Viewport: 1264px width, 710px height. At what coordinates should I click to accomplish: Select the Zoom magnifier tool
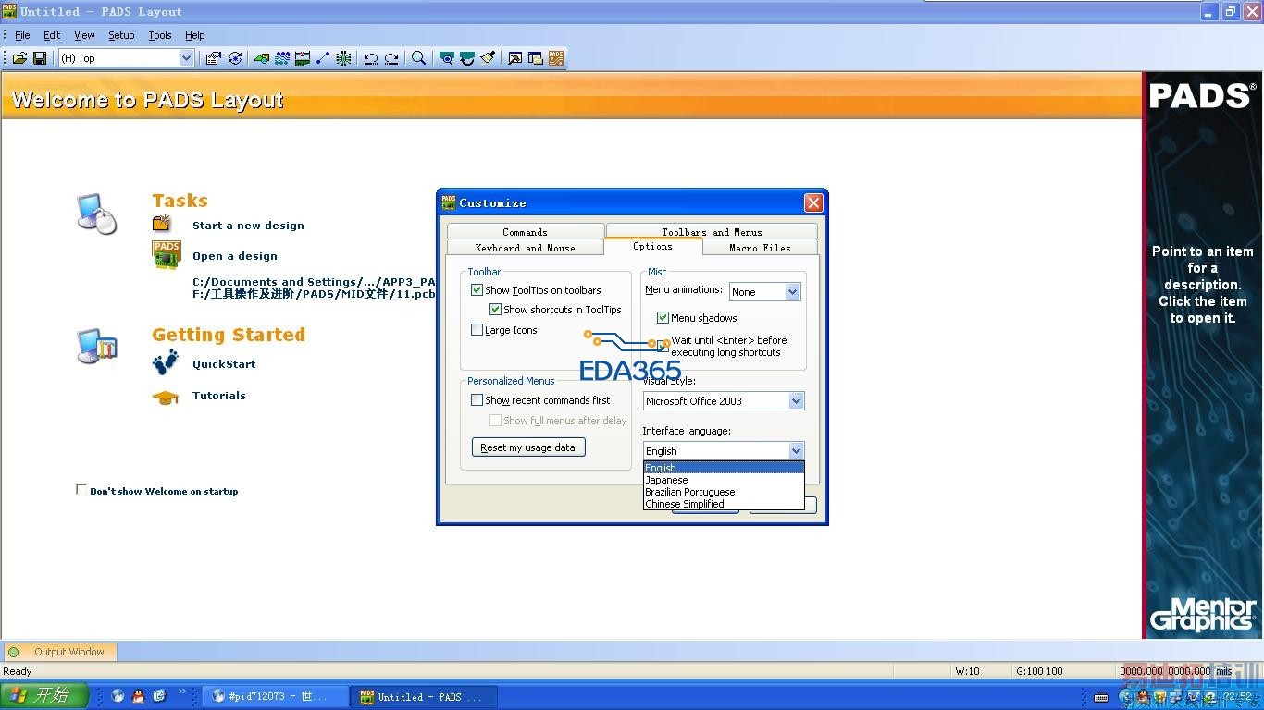[x=418, y=58]
